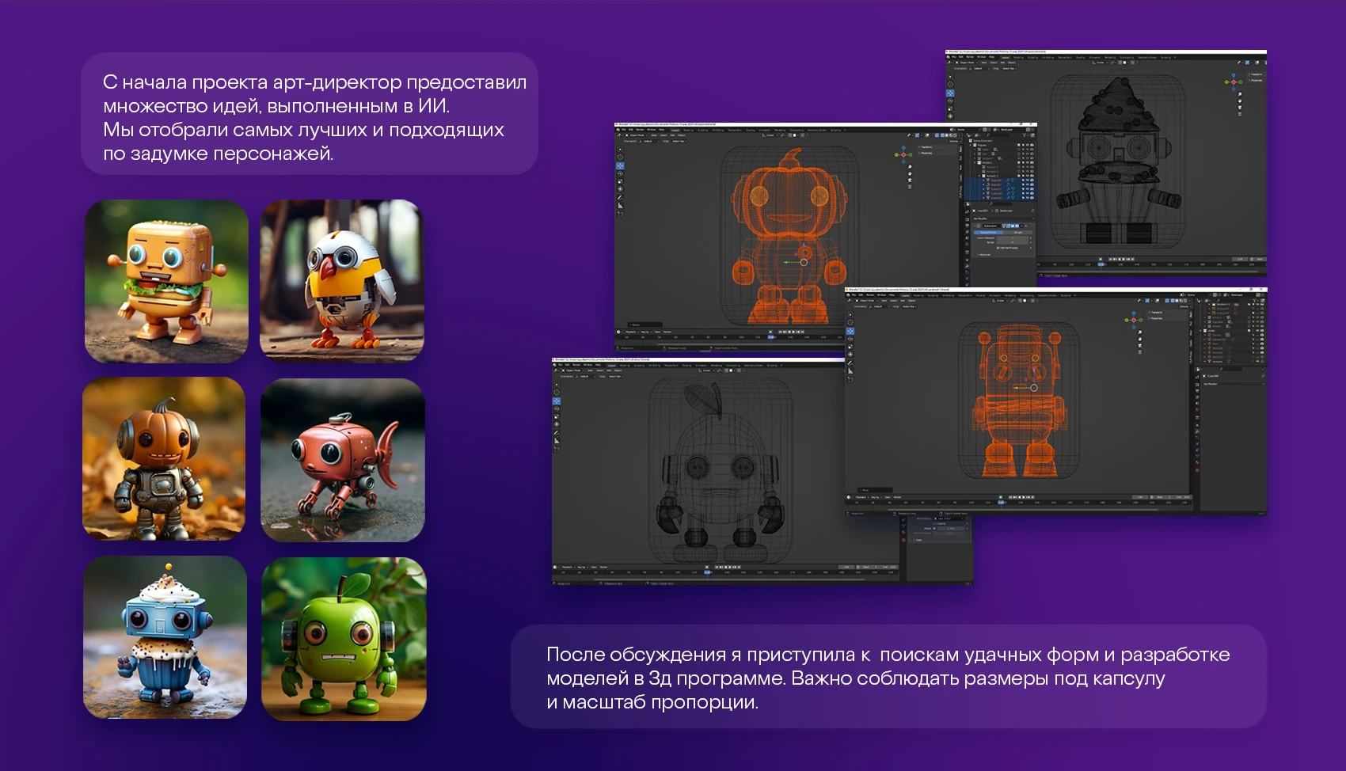Enable the Optimal Display checkbox in Subdivision modifier
The image size is (1346, 771).
998,248
